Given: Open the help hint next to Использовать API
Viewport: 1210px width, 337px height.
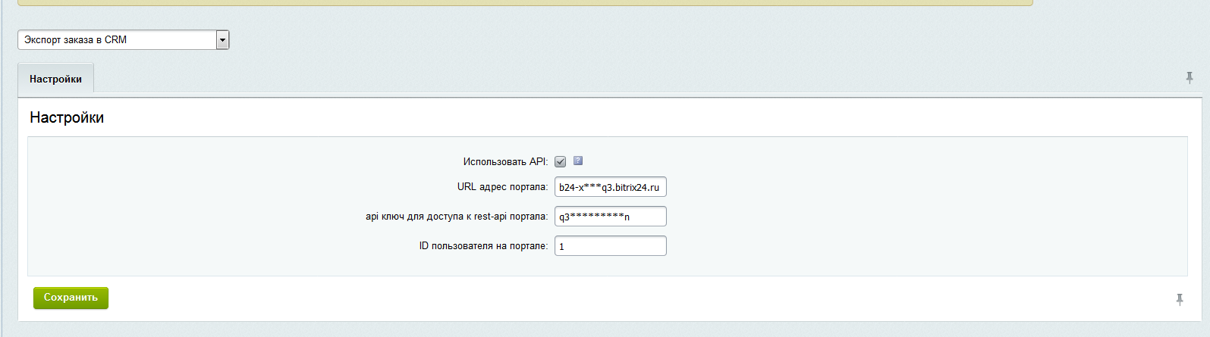Looking at the screenshot, I should pyautogui.click(x=578, y=161).
